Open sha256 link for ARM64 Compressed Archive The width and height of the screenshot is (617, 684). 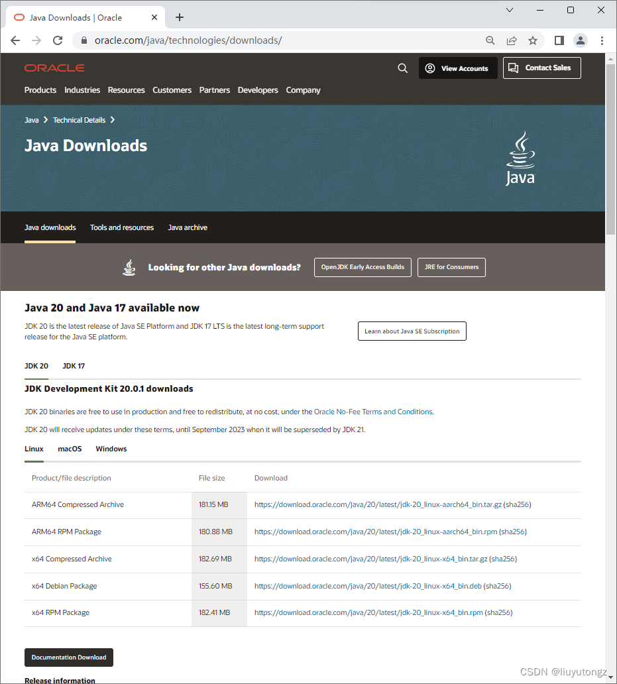[x=517, y=504]
